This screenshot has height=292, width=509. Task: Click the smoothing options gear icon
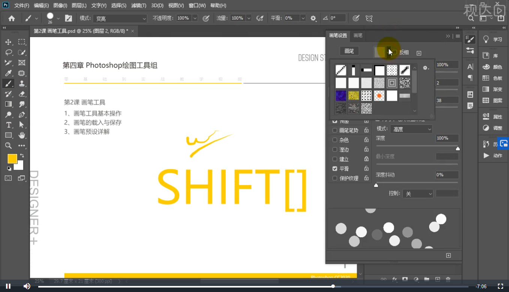point(313,18)
